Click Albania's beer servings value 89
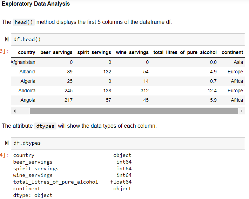Screen dimensions: 249x199 click(x=70, y=72)
